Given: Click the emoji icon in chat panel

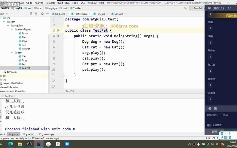Looking at the screenshot, I should click(x=210, y=109).
